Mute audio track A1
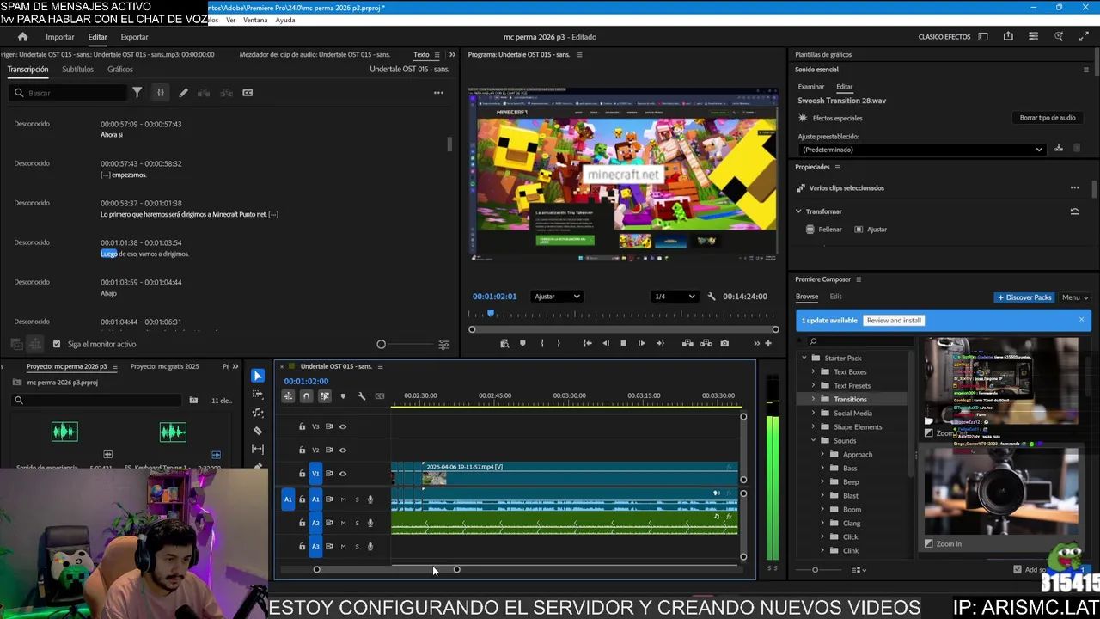 click(343, 499)
